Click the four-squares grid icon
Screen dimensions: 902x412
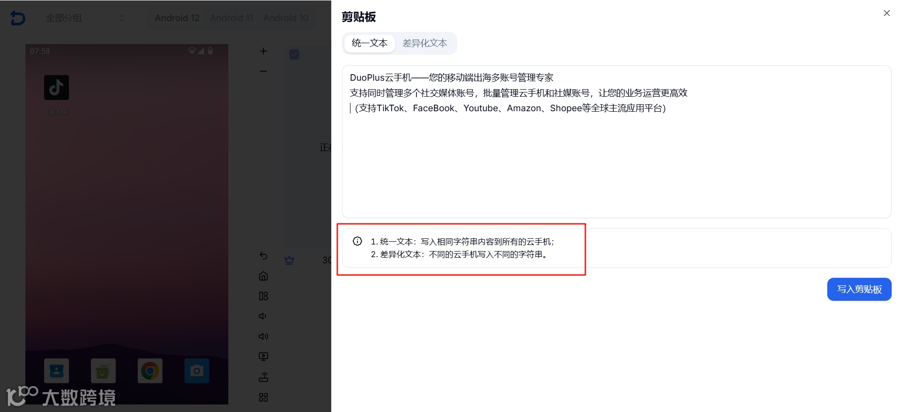click(x=264, y=397)
